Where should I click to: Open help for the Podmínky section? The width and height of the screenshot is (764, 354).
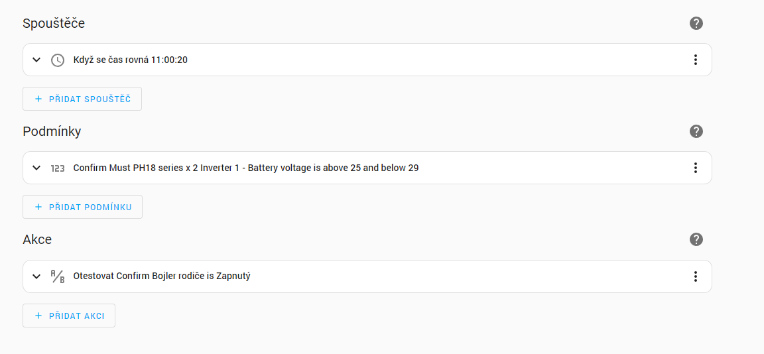coord(696,131)
